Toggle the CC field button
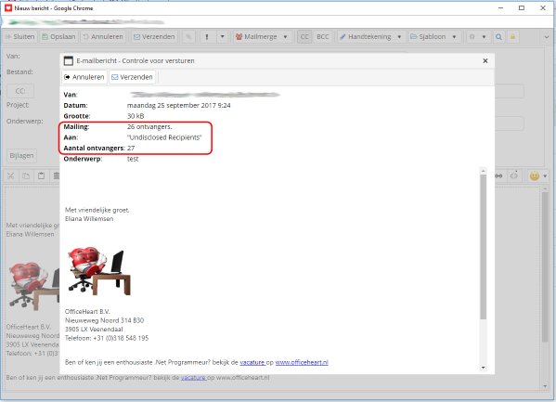 304,36
